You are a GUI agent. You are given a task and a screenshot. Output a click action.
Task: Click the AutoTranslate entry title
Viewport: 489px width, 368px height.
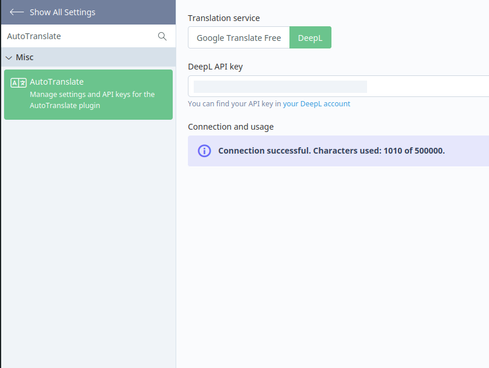tap(57, 82)
